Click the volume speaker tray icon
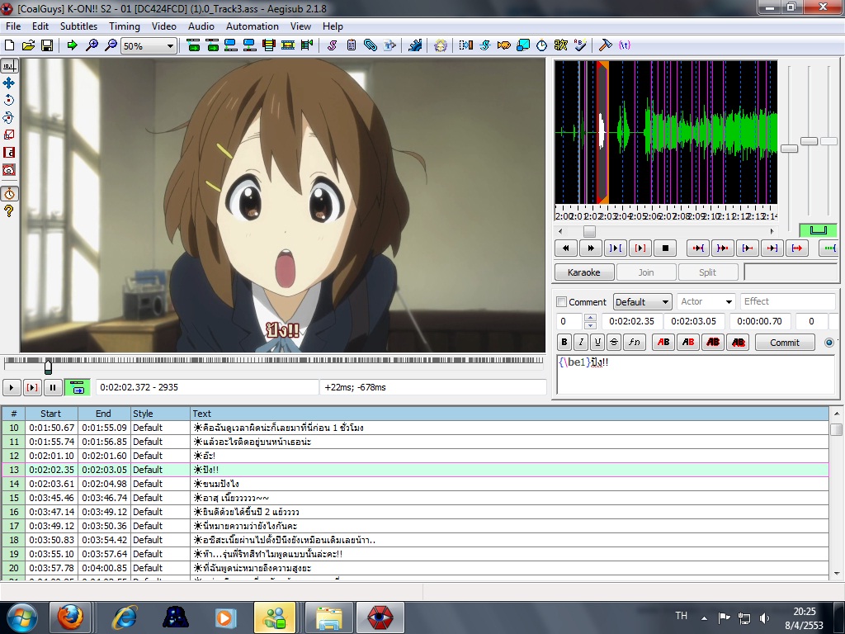Screen dimensions: 845x634 click(764, 617)
